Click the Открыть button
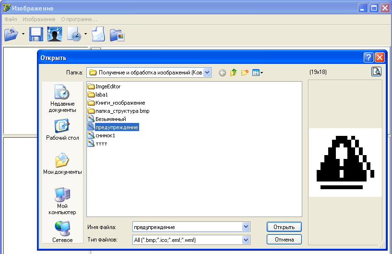Image resolution: width=392 pixels, height=254 pixels. tap(284, 227)
